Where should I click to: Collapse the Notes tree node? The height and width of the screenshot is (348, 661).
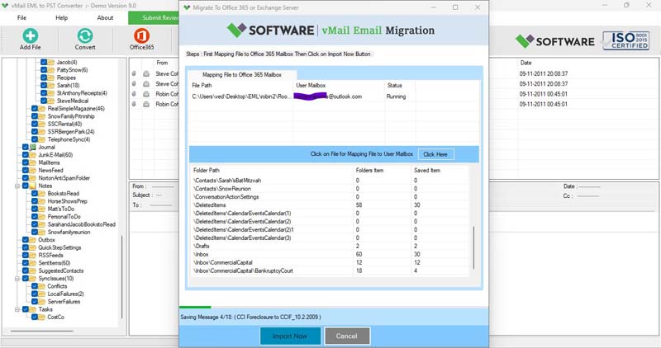coord(17,186)
